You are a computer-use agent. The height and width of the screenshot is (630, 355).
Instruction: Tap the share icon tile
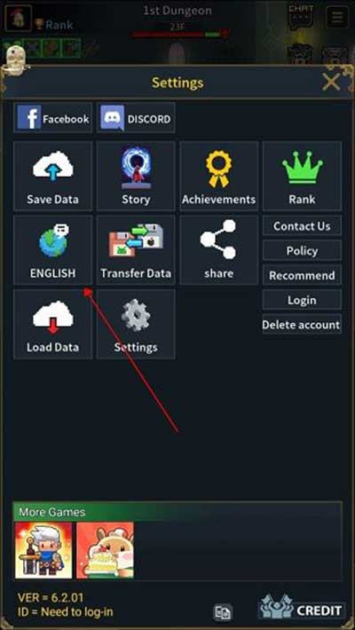pyautogui.click(x=218, y=250)
